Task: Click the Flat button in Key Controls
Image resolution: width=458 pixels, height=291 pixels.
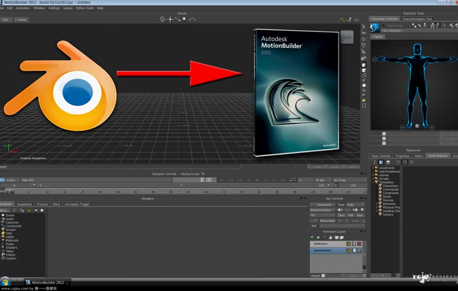Action: click(x=351, y=215)
